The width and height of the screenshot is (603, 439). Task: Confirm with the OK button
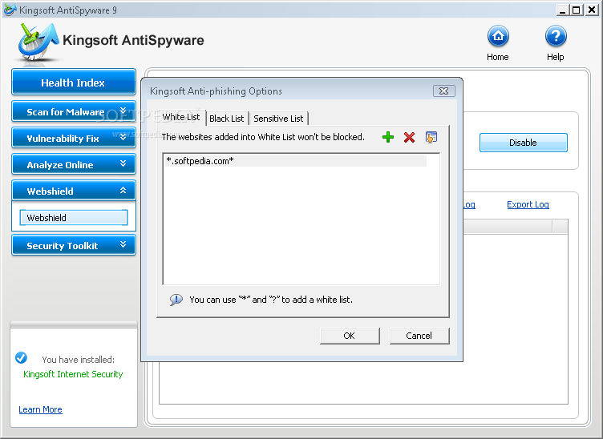point(350,336)
